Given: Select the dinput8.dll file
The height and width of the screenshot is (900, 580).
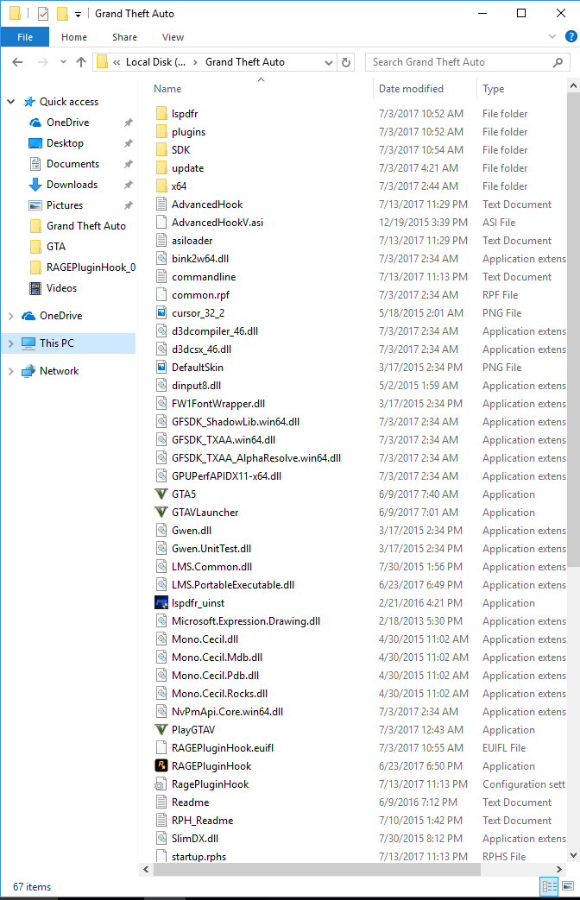Looking at the screenshot, I should 196,385.
